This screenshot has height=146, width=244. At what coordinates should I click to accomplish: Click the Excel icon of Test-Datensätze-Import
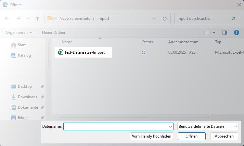tap(60, 52)
